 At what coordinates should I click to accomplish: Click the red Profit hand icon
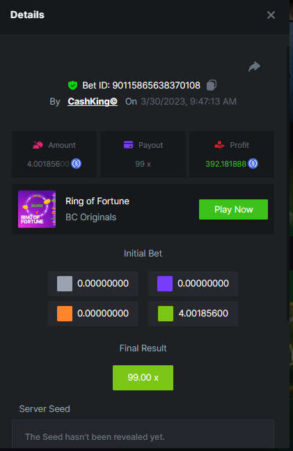tap(219, 145)
